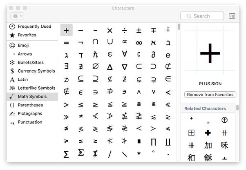246x170 pixels.
Task: Select the greater-than-or-equal ≥ symbol
Action: point(95,105)
